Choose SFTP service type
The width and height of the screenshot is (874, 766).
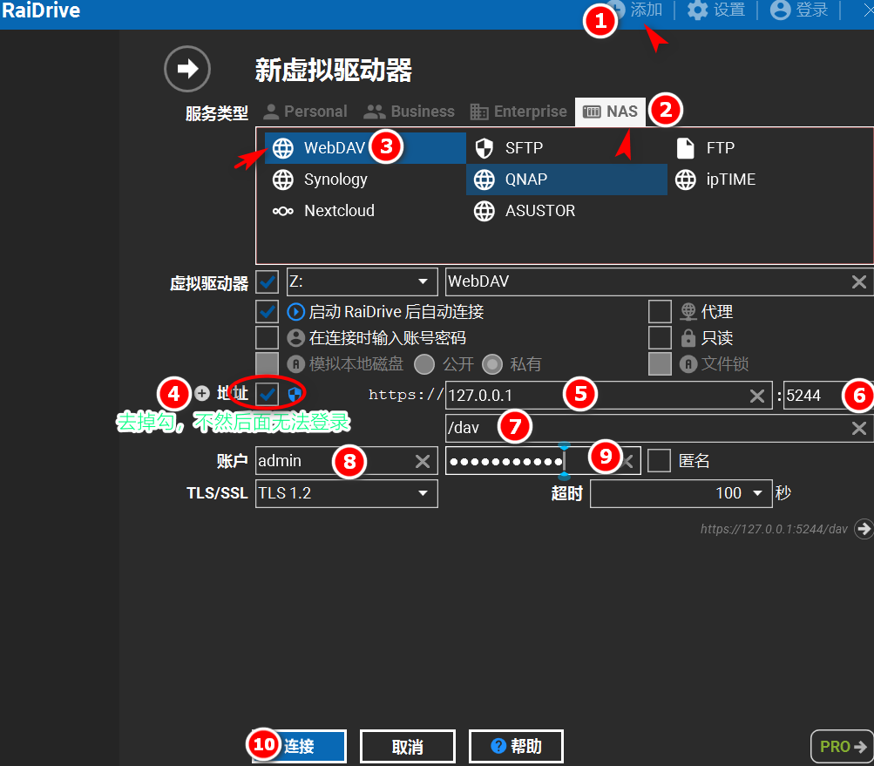tap(566, 148)
